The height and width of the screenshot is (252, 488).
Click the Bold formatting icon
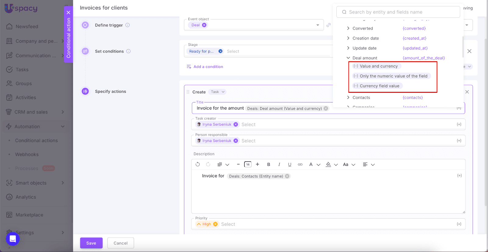(268, 164)
